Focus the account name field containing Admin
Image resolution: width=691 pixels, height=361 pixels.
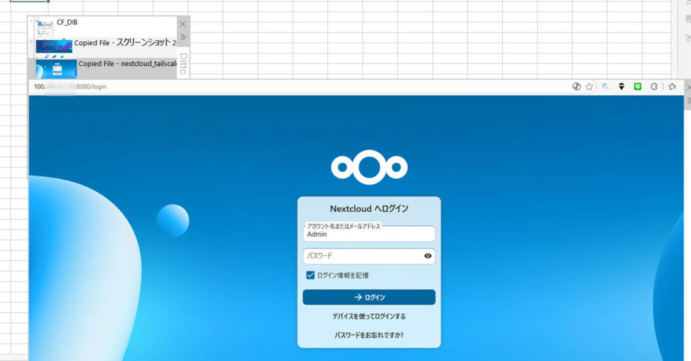(x=369, y=233)
